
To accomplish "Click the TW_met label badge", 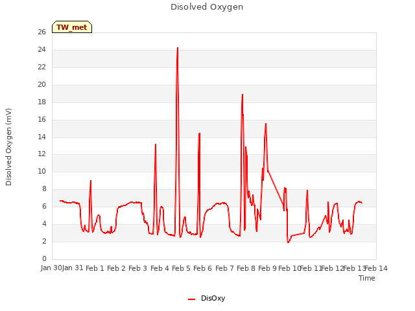I will click(x=72, y=27).
